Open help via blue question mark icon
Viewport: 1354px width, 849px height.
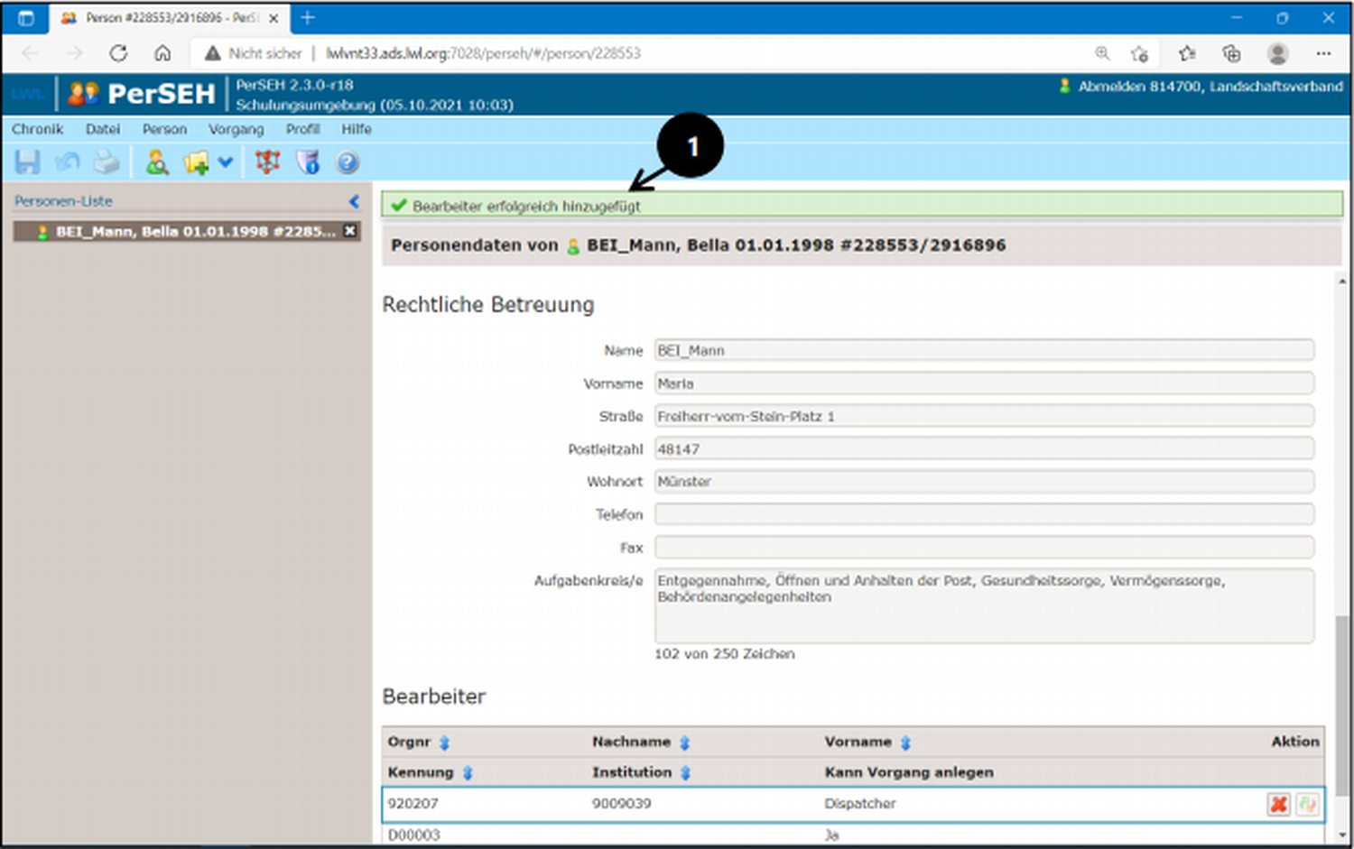coord(348,162)
